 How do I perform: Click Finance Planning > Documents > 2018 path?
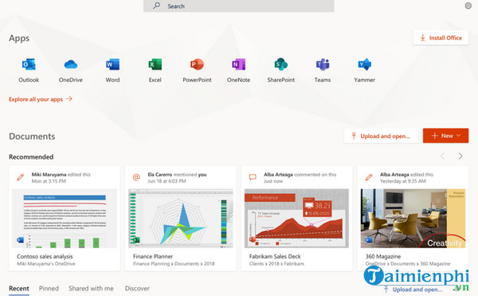[174, 263]
